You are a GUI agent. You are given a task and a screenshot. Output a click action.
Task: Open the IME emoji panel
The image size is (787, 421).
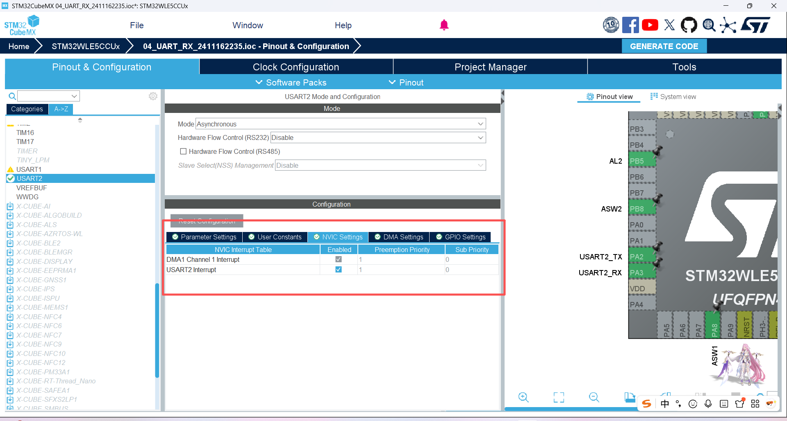[x=693, y=404]
